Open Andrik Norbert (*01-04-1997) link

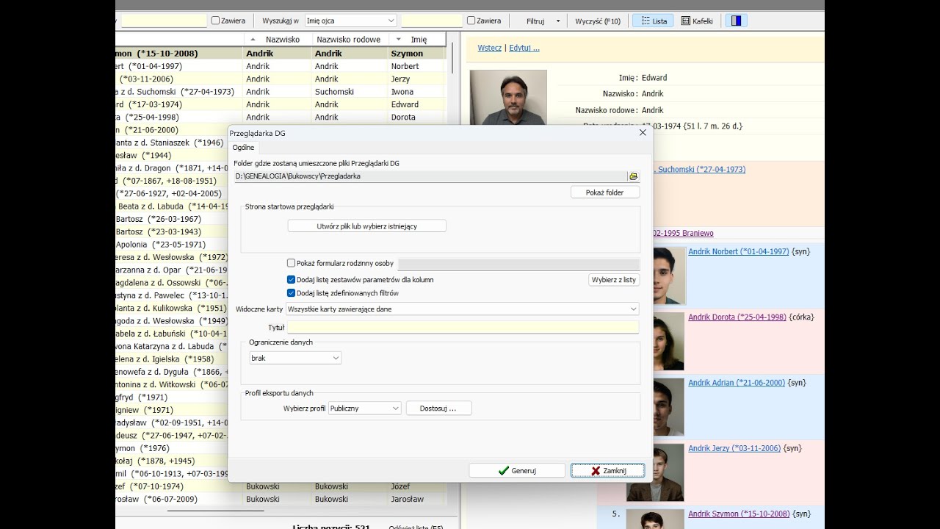click(739, 251)
